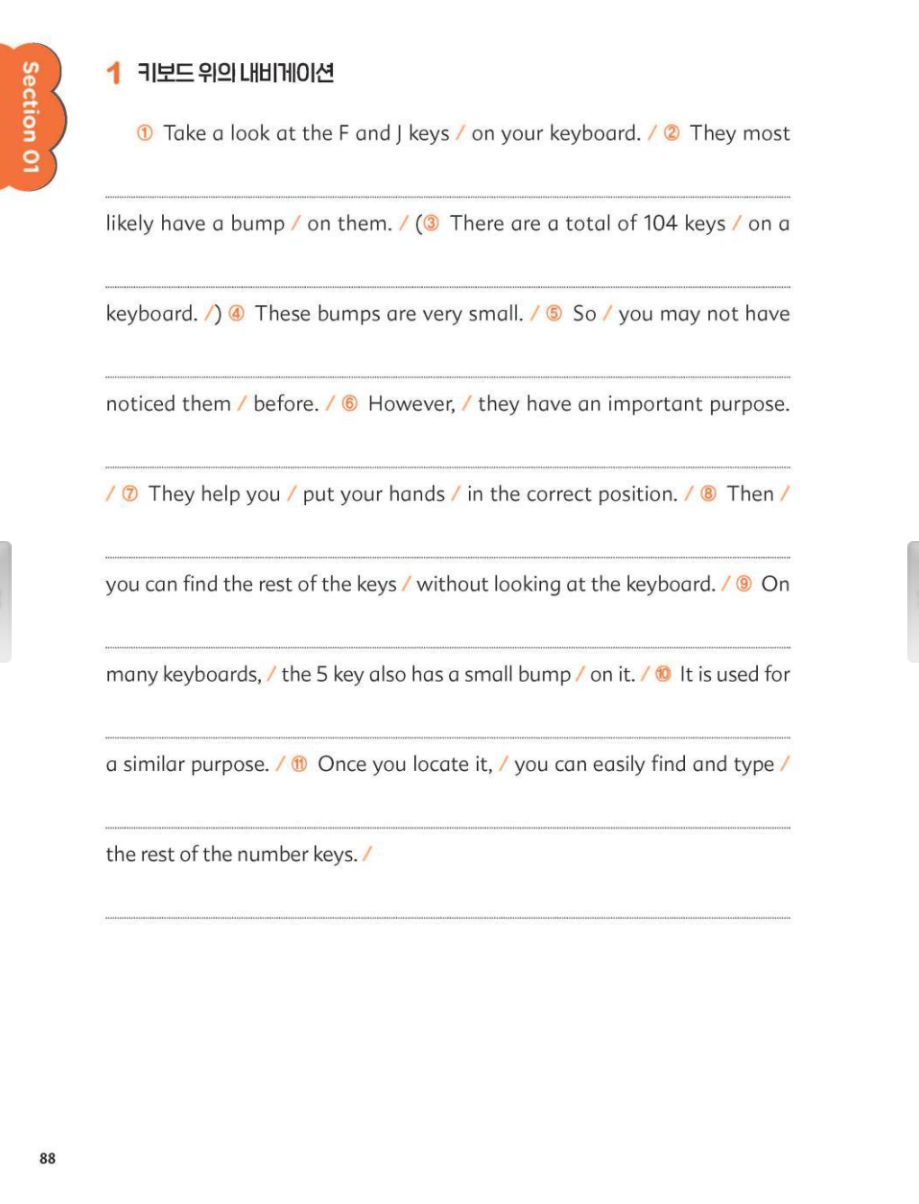Click the orange heading number 1
This screenshot has width=919, height=1204.
113,73
